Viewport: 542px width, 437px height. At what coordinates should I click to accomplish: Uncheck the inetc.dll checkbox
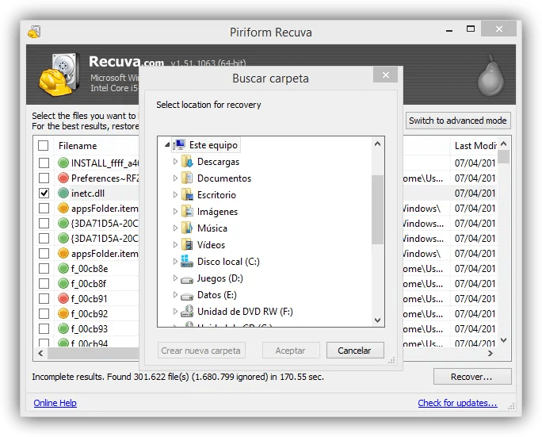pyautogui.click(x=44, y=193)
